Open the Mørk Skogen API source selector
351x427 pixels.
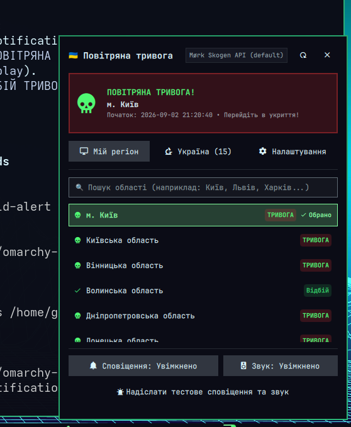[x=237, y=55]
